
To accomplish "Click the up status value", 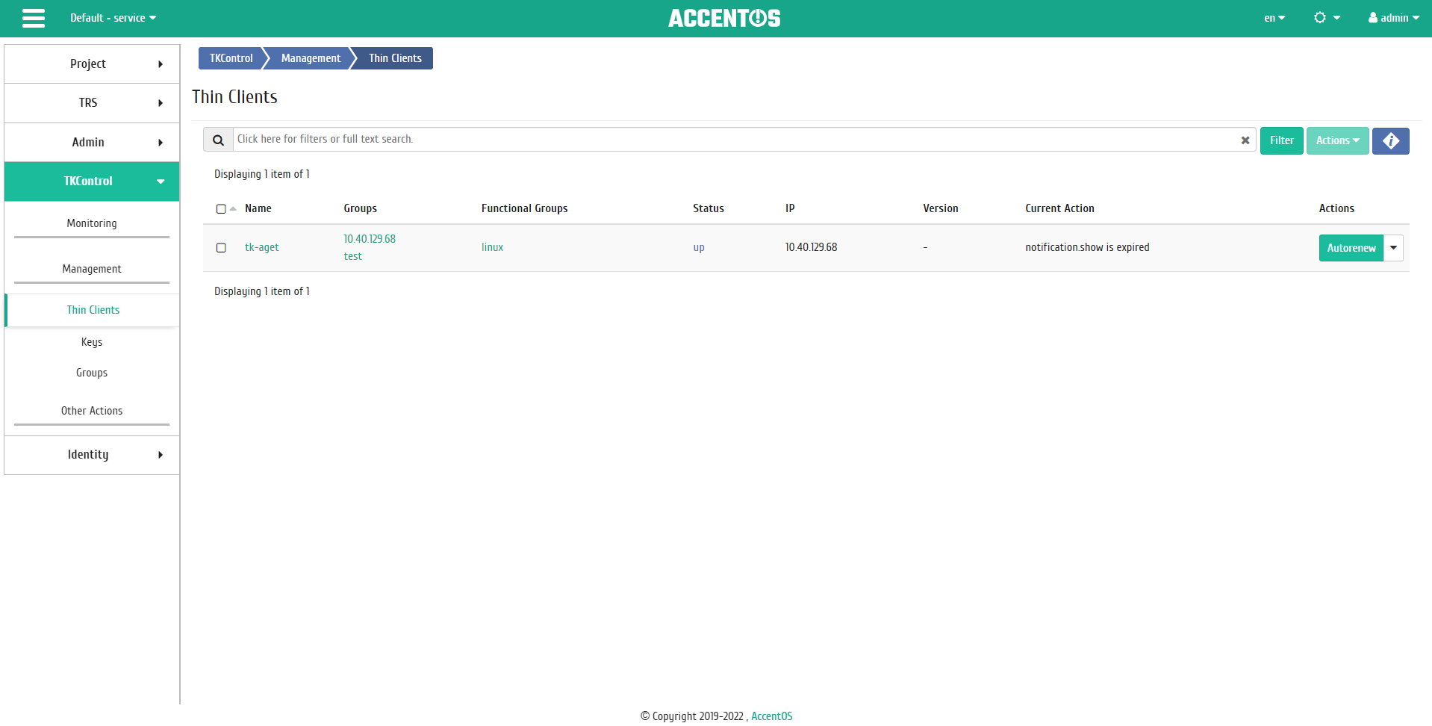I will pyautogui.click(x=698, y=247).
